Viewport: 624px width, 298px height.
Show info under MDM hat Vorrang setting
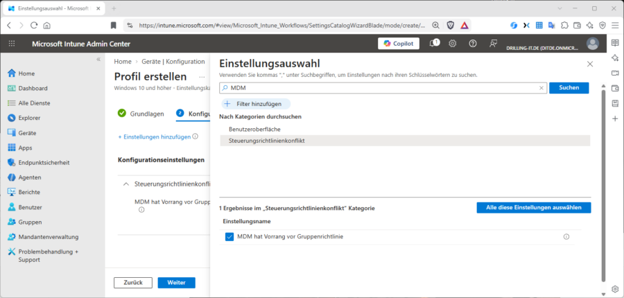141,210
